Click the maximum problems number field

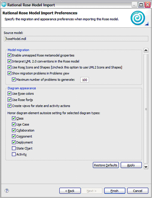pos(85,80)
